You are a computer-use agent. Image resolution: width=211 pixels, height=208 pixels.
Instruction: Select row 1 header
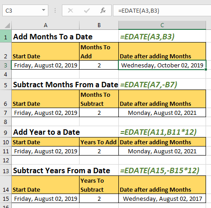(5, 36)
